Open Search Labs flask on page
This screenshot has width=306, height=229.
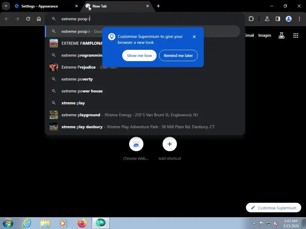pyautogui.click(x=281, y=35)
